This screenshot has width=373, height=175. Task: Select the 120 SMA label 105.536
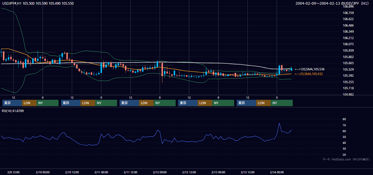(310, 69)
